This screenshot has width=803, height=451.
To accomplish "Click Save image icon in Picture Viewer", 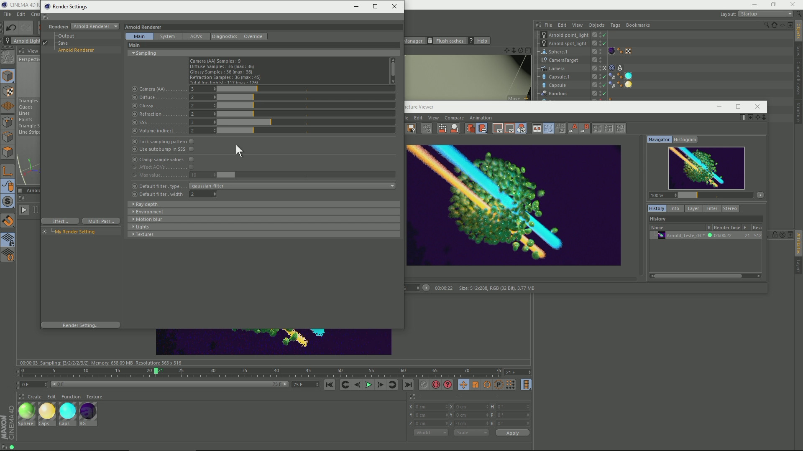I will pos(411,129).
